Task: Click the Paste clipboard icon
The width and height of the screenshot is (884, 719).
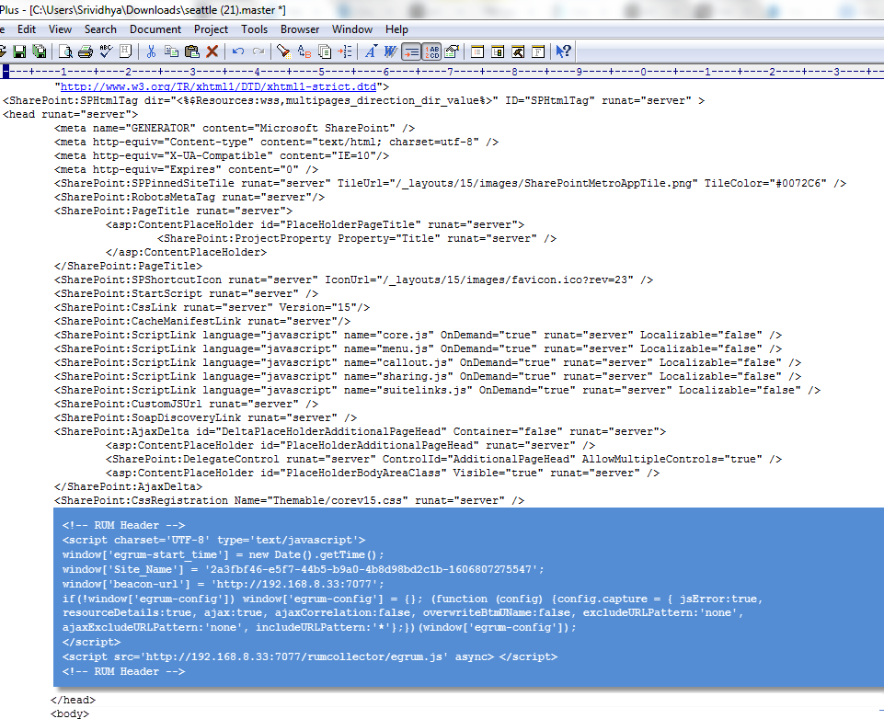Action: click(191, 51)
